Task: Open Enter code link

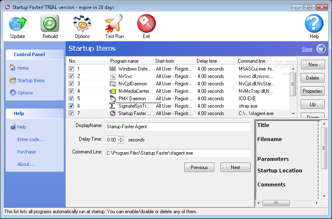Action: point(31,139)
